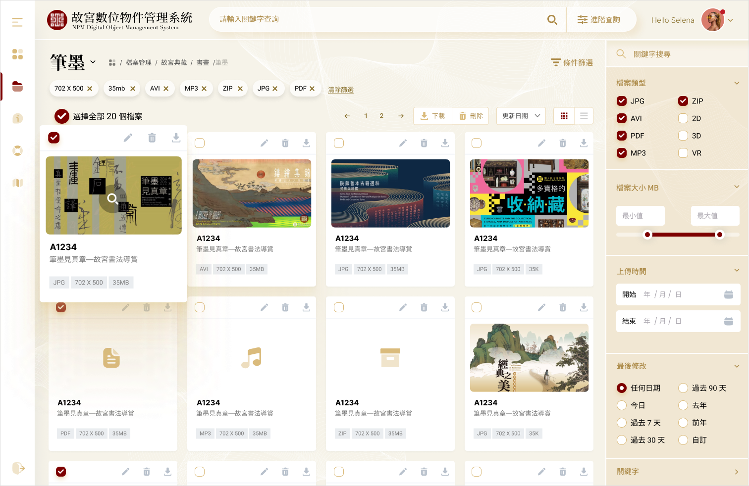Collapse the 最後修改 section

click(x=737, y=366)
